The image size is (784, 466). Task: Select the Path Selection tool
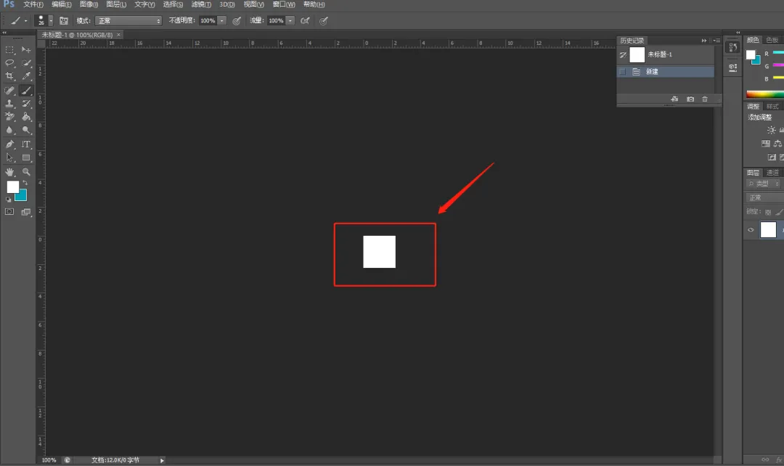9,158
